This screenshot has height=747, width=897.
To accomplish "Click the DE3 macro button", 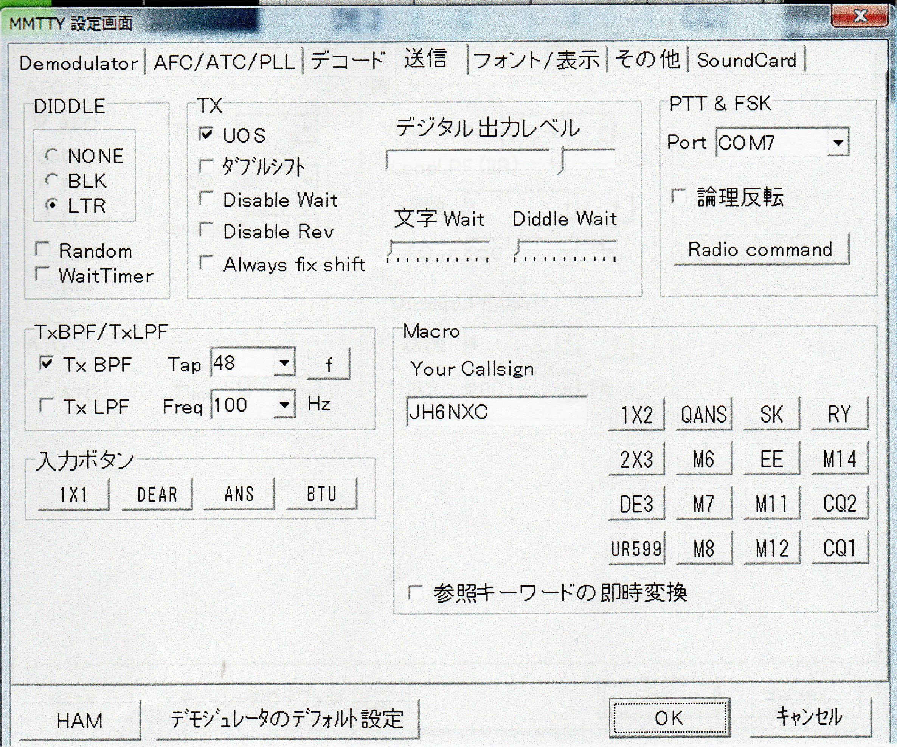I will pos(636,503).
